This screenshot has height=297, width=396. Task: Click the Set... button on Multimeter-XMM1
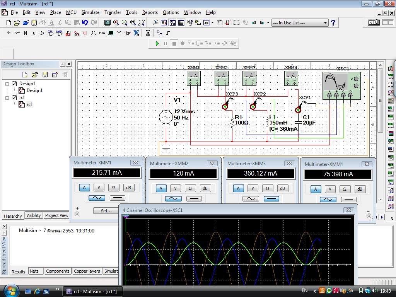(x=106, y=211)
